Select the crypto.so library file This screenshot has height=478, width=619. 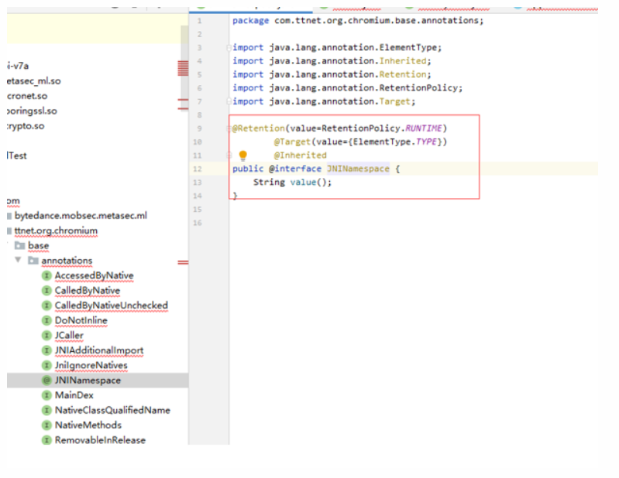26,126
